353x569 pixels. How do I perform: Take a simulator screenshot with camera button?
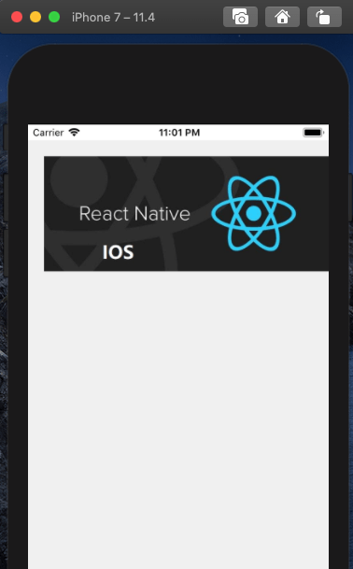click(x=240, y=17)
